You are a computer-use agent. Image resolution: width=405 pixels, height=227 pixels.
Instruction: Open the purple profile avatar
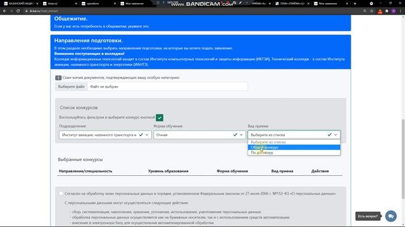point(394,11)
